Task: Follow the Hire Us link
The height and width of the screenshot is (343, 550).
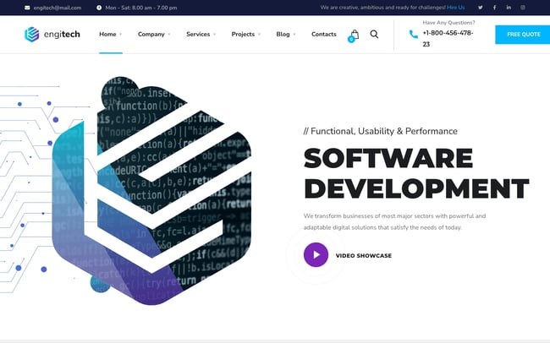Action: 455,8
